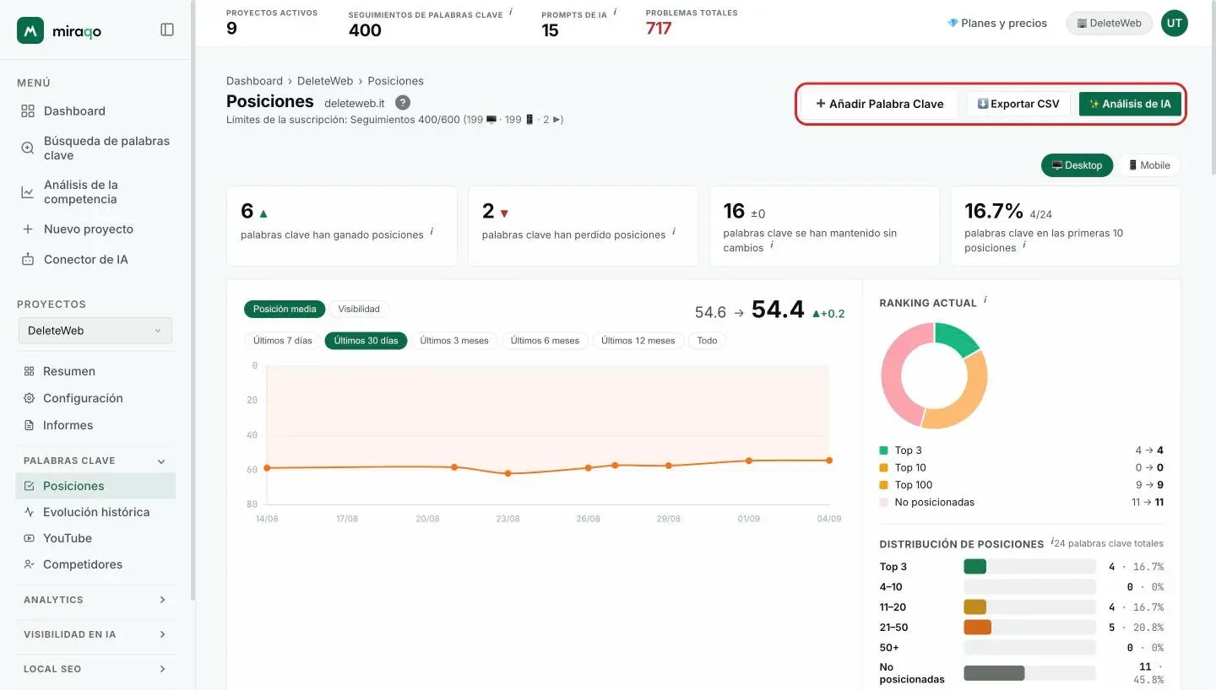Click the Evolución histórica pulse icon
The image size is (1216, 690).
click(30, 512)
